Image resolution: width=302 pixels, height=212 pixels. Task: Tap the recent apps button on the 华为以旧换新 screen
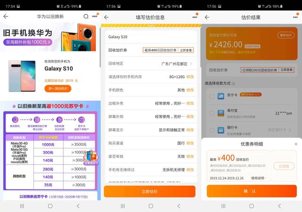22,206
